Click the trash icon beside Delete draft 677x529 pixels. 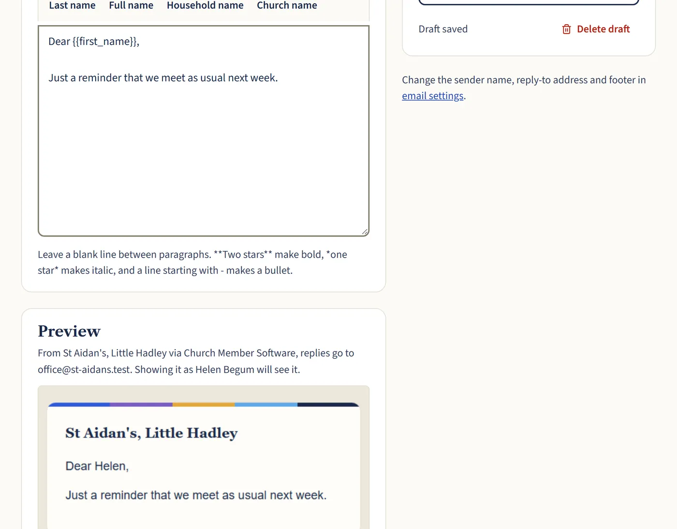tap(566, 29)
